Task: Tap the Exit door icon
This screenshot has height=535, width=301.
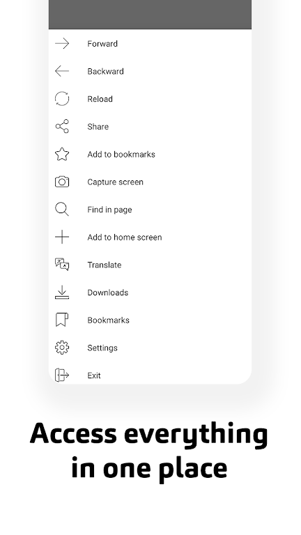Action: click(62, 375)
